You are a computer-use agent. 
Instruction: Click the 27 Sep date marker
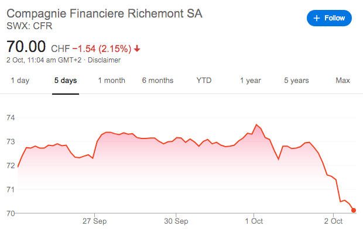(x=94, y=221)
